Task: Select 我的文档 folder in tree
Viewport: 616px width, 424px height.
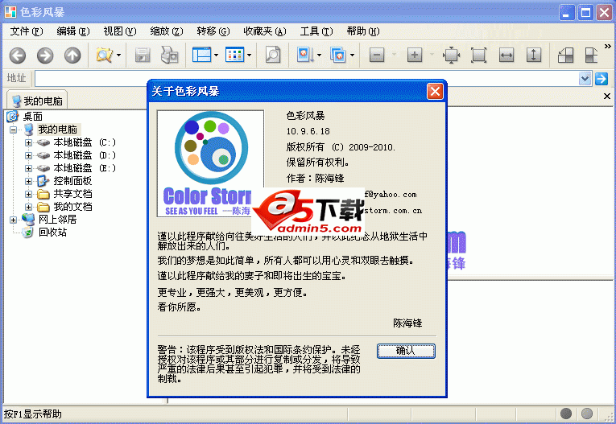Action: click(x=72, y=207)
